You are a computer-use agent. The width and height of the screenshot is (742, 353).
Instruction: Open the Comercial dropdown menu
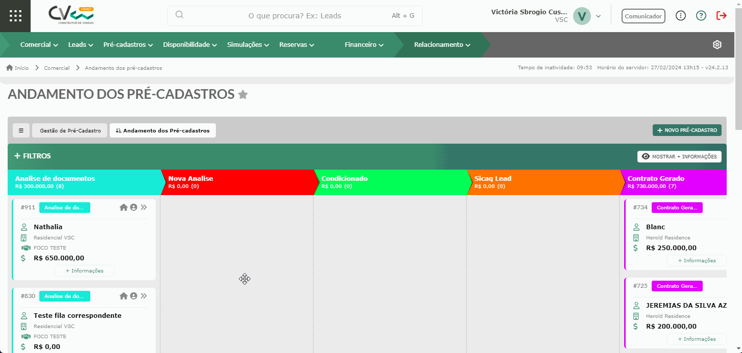pyautogui.click(x=39, y=45)
